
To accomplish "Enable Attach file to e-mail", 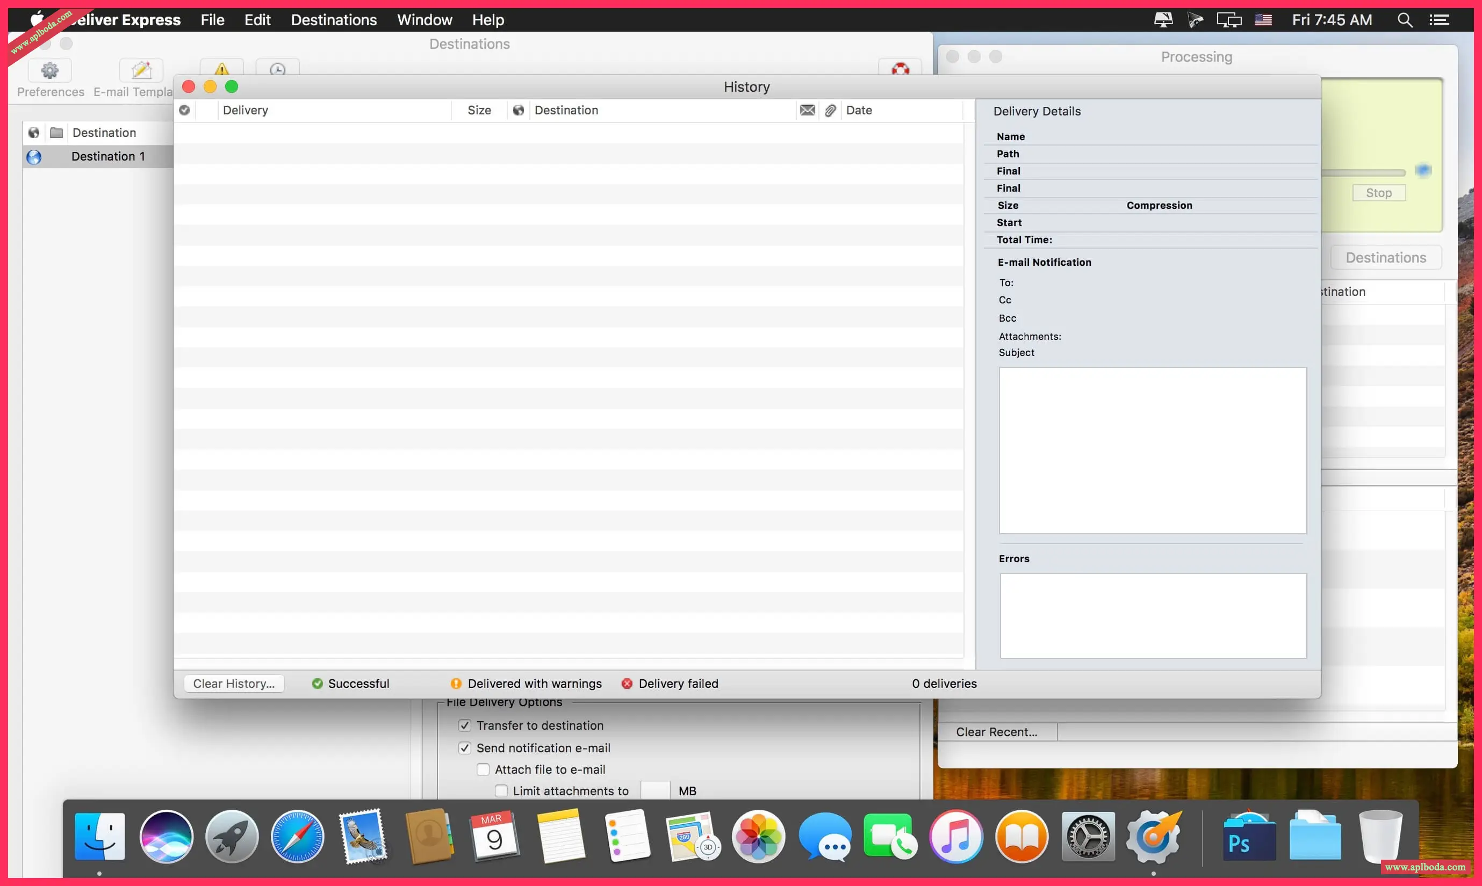I will pyautogui.click(x=483, y=769).
